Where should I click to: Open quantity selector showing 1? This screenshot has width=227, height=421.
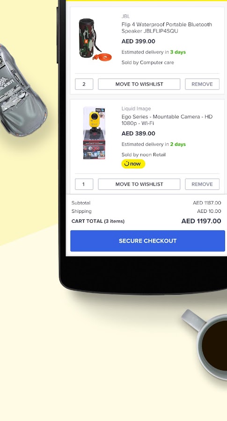pyautogui.click(x=84, y=184)
